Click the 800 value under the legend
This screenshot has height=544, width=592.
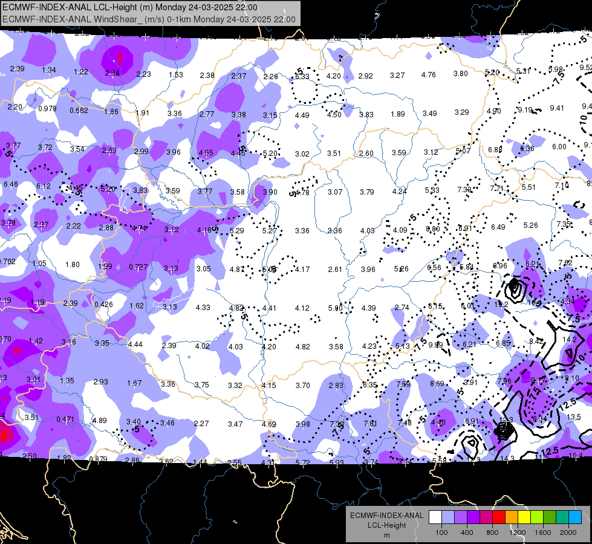(492, 533)
